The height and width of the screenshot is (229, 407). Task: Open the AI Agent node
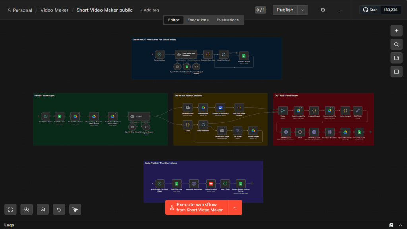click(140, 116)
